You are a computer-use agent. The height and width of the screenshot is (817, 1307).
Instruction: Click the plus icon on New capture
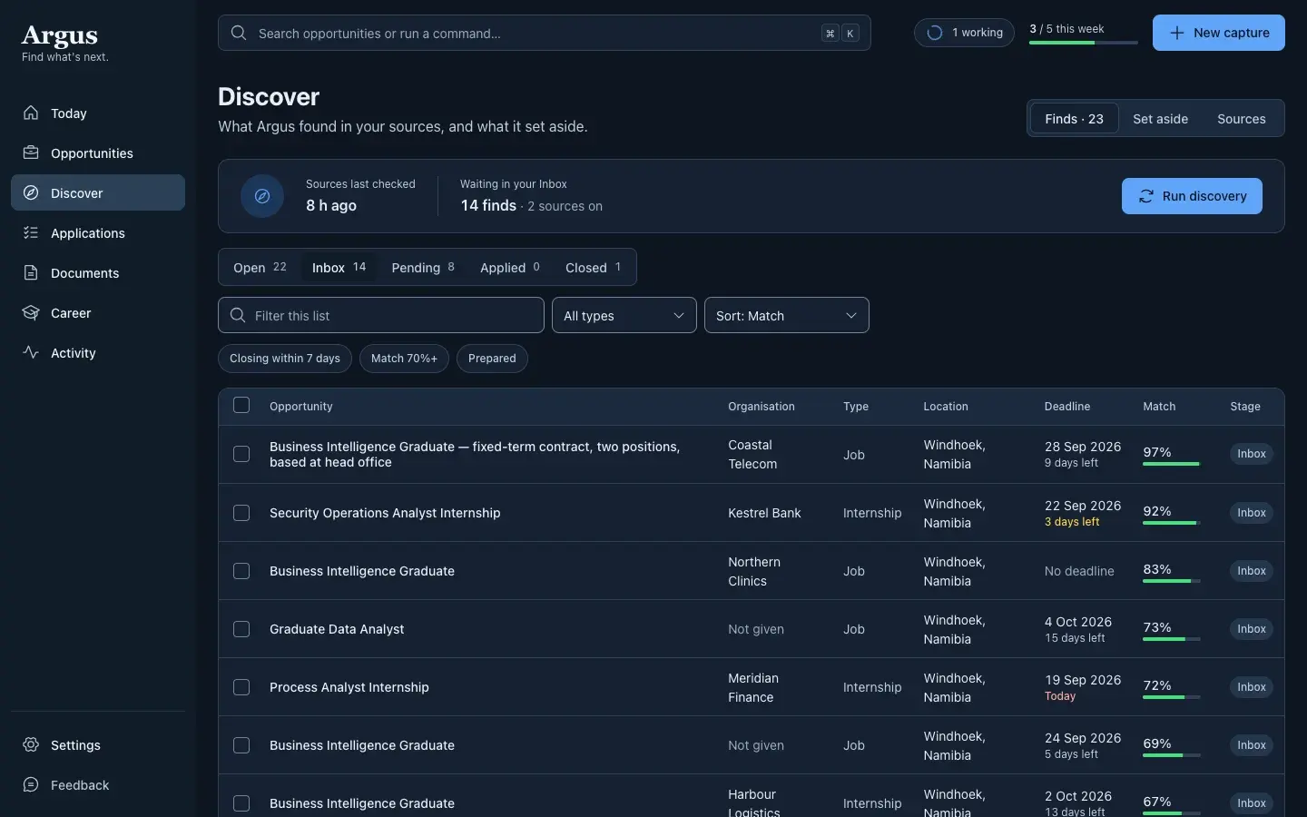pyautogui.click(x=1177, y=33)
